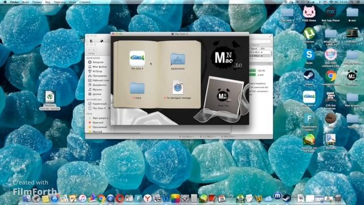364x205 pixels.
Task: Click Finder back navigation button
Action: click(x=89, y=50)
